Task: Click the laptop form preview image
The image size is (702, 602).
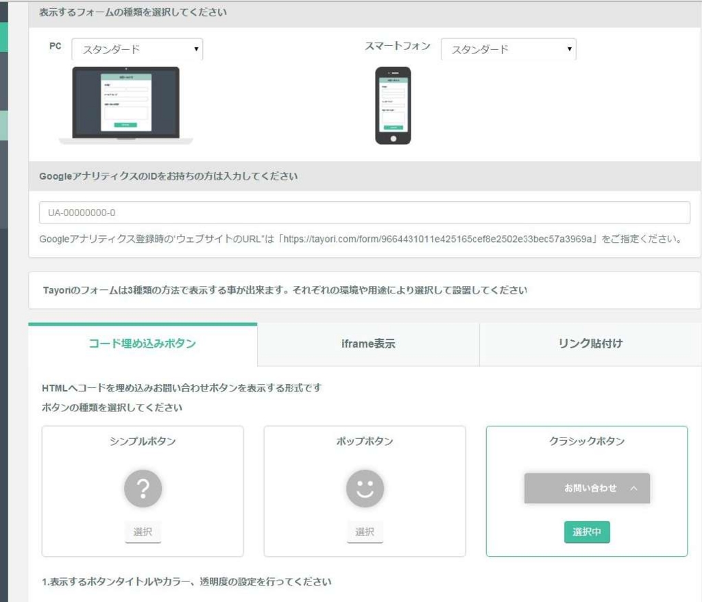Action: pyautogui.click(x=126, y=106)
